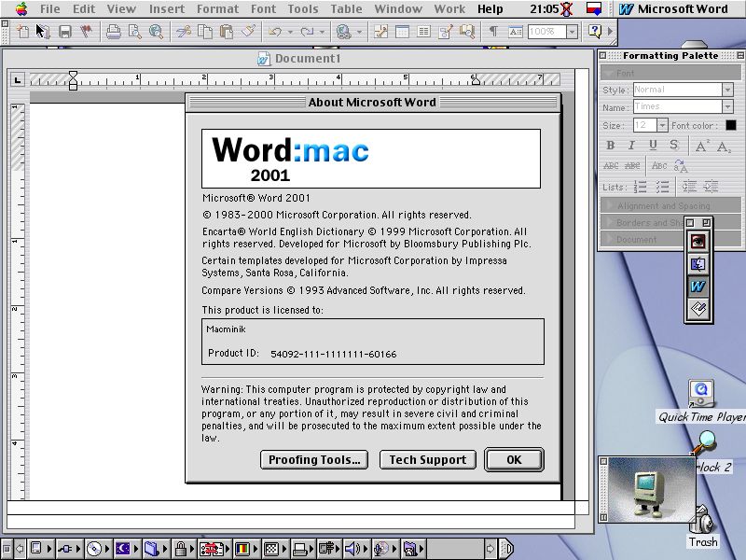Toggle Subscript in Formatting Palette
Viewport: 746px width, 560px height.
(x=724, y=147)
